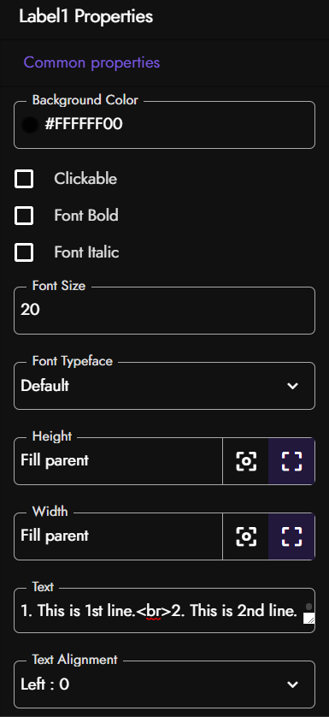This screenshot has height=717, width=329.
Task: Open Text Alignment dropdown arrow
Action: point(292,684)
